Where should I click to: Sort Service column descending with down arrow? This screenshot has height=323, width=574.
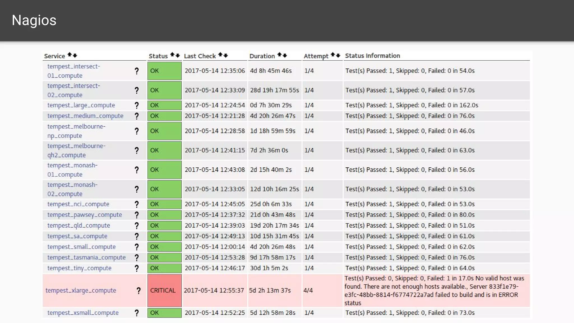(75, 56)
